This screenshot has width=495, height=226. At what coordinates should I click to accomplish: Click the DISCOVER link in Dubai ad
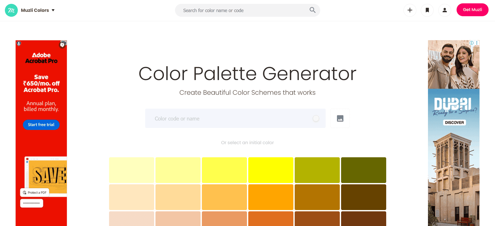454,123
